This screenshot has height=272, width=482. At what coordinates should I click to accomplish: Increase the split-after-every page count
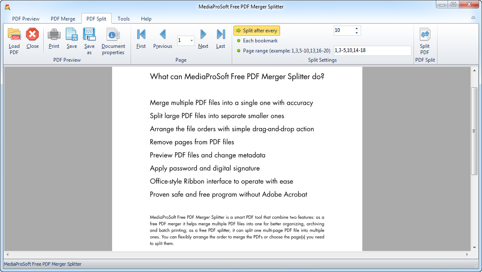pos(356,28)
